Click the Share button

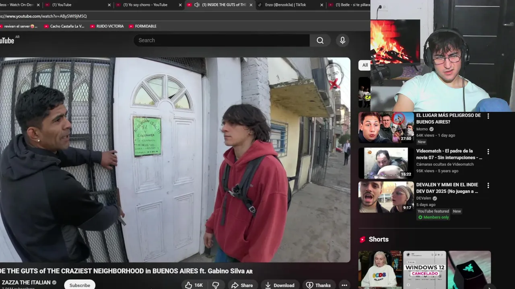242,285
